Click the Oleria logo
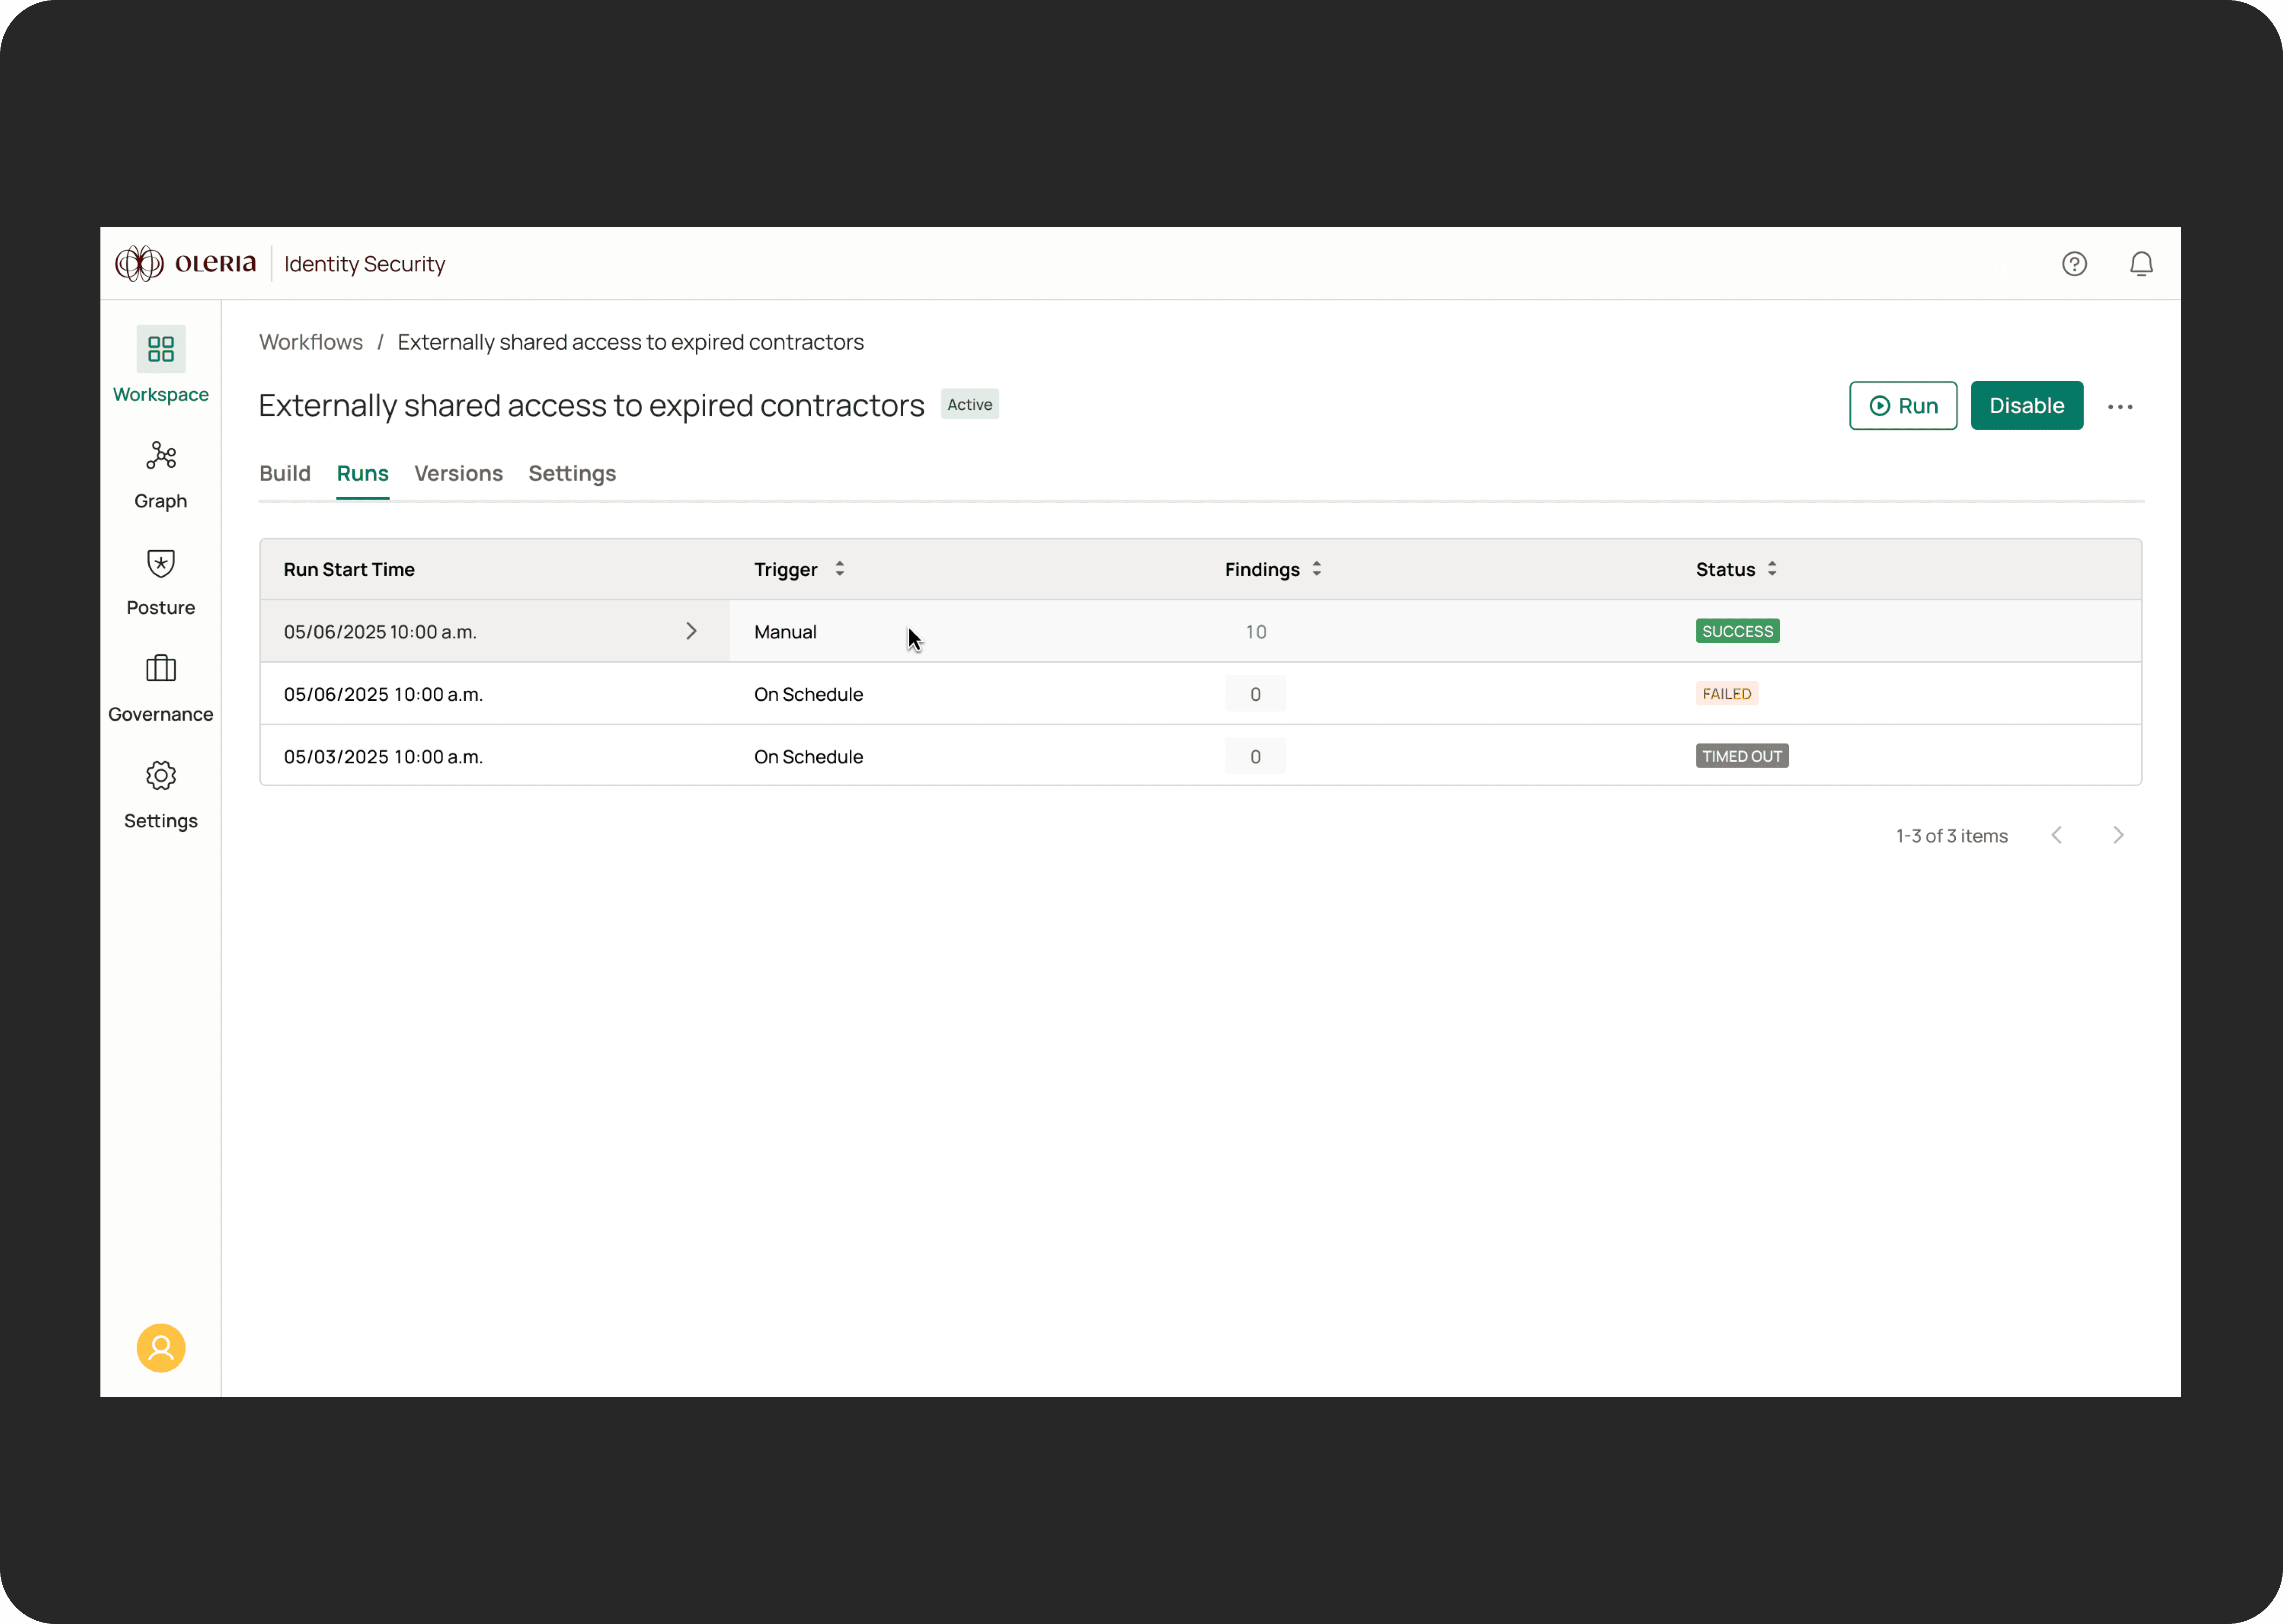The width and height of the screenshot is (2283, 1624). click(186, 264)
